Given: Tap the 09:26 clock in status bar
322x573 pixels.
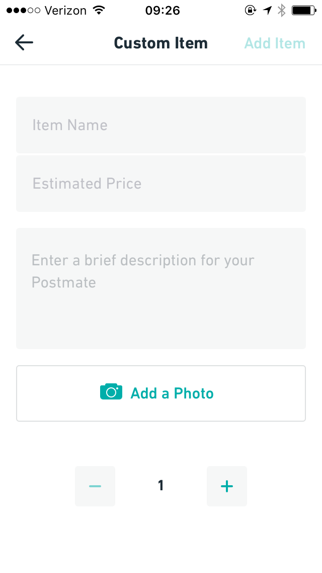Looking at the screenshot, I should (x=163, y=10).
